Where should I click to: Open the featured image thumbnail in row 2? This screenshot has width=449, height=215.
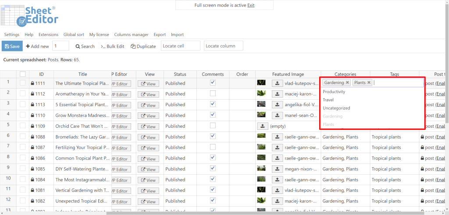[261, 93]
